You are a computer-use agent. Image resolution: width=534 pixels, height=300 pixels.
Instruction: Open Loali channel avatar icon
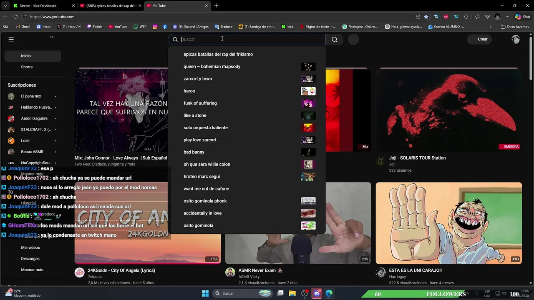pyautogui.click(x=11, y=140)
